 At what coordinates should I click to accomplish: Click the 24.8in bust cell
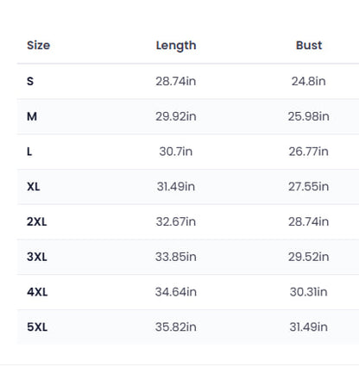coord(309,81)
